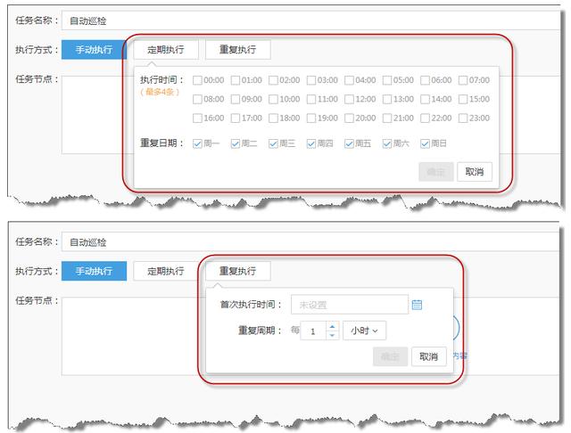Check the 05:00 execution time box

387,80
